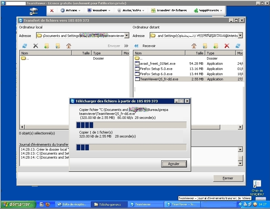
Task: Switch to TeamViewer – Jo... taskbar item
Action: pos(182,204)
